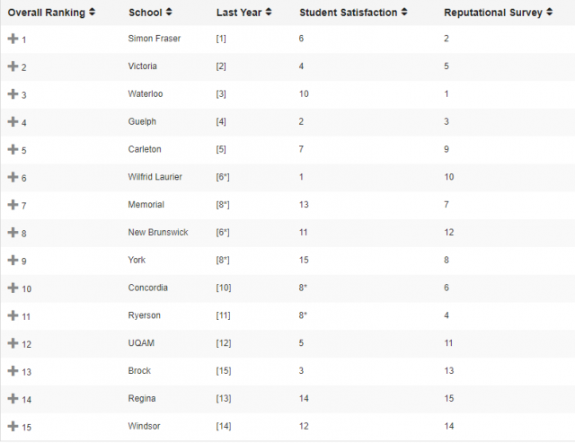This screenshot has height=443, width=575.
Task: Select the Waterloo school name cell
Action: tap(146, 94)
